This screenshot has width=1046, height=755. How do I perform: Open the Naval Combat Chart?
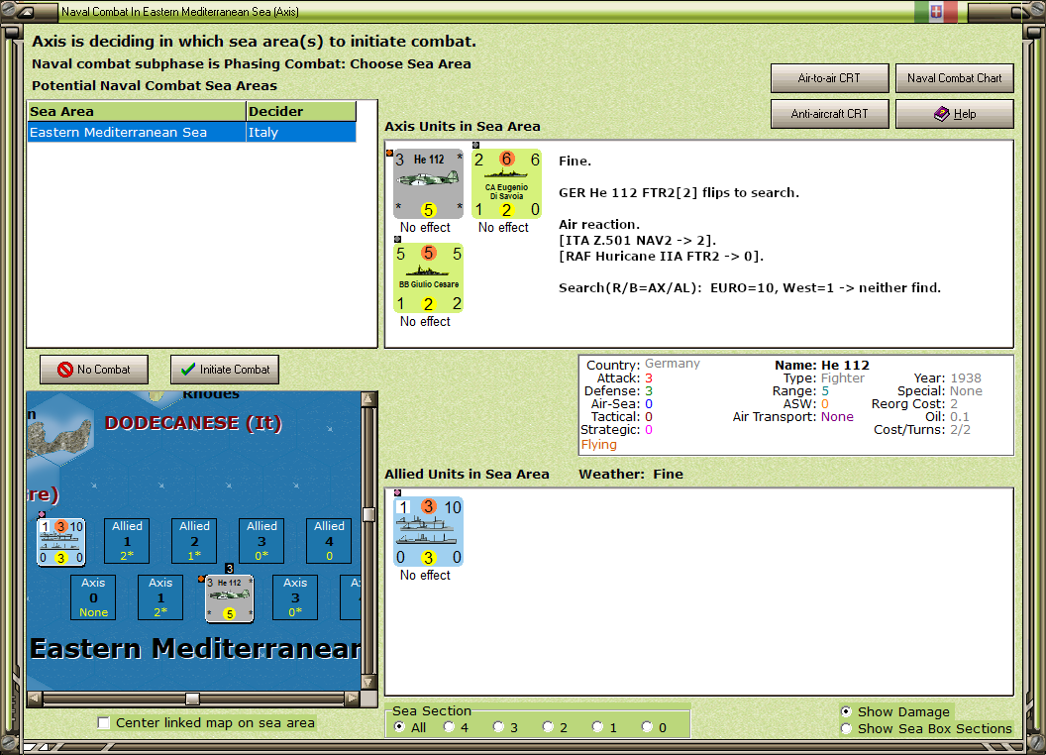[x=954, y=78]
